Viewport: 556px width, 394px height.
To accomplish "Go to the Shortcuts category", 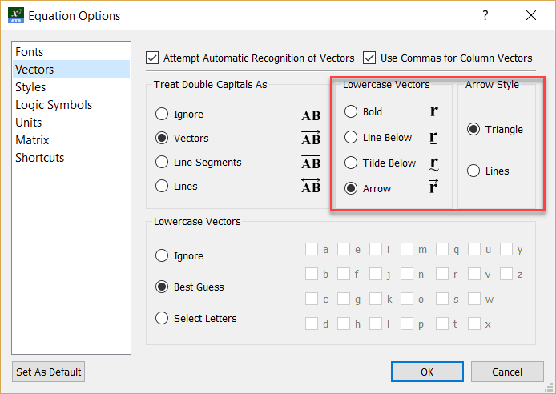I will 39,158.
